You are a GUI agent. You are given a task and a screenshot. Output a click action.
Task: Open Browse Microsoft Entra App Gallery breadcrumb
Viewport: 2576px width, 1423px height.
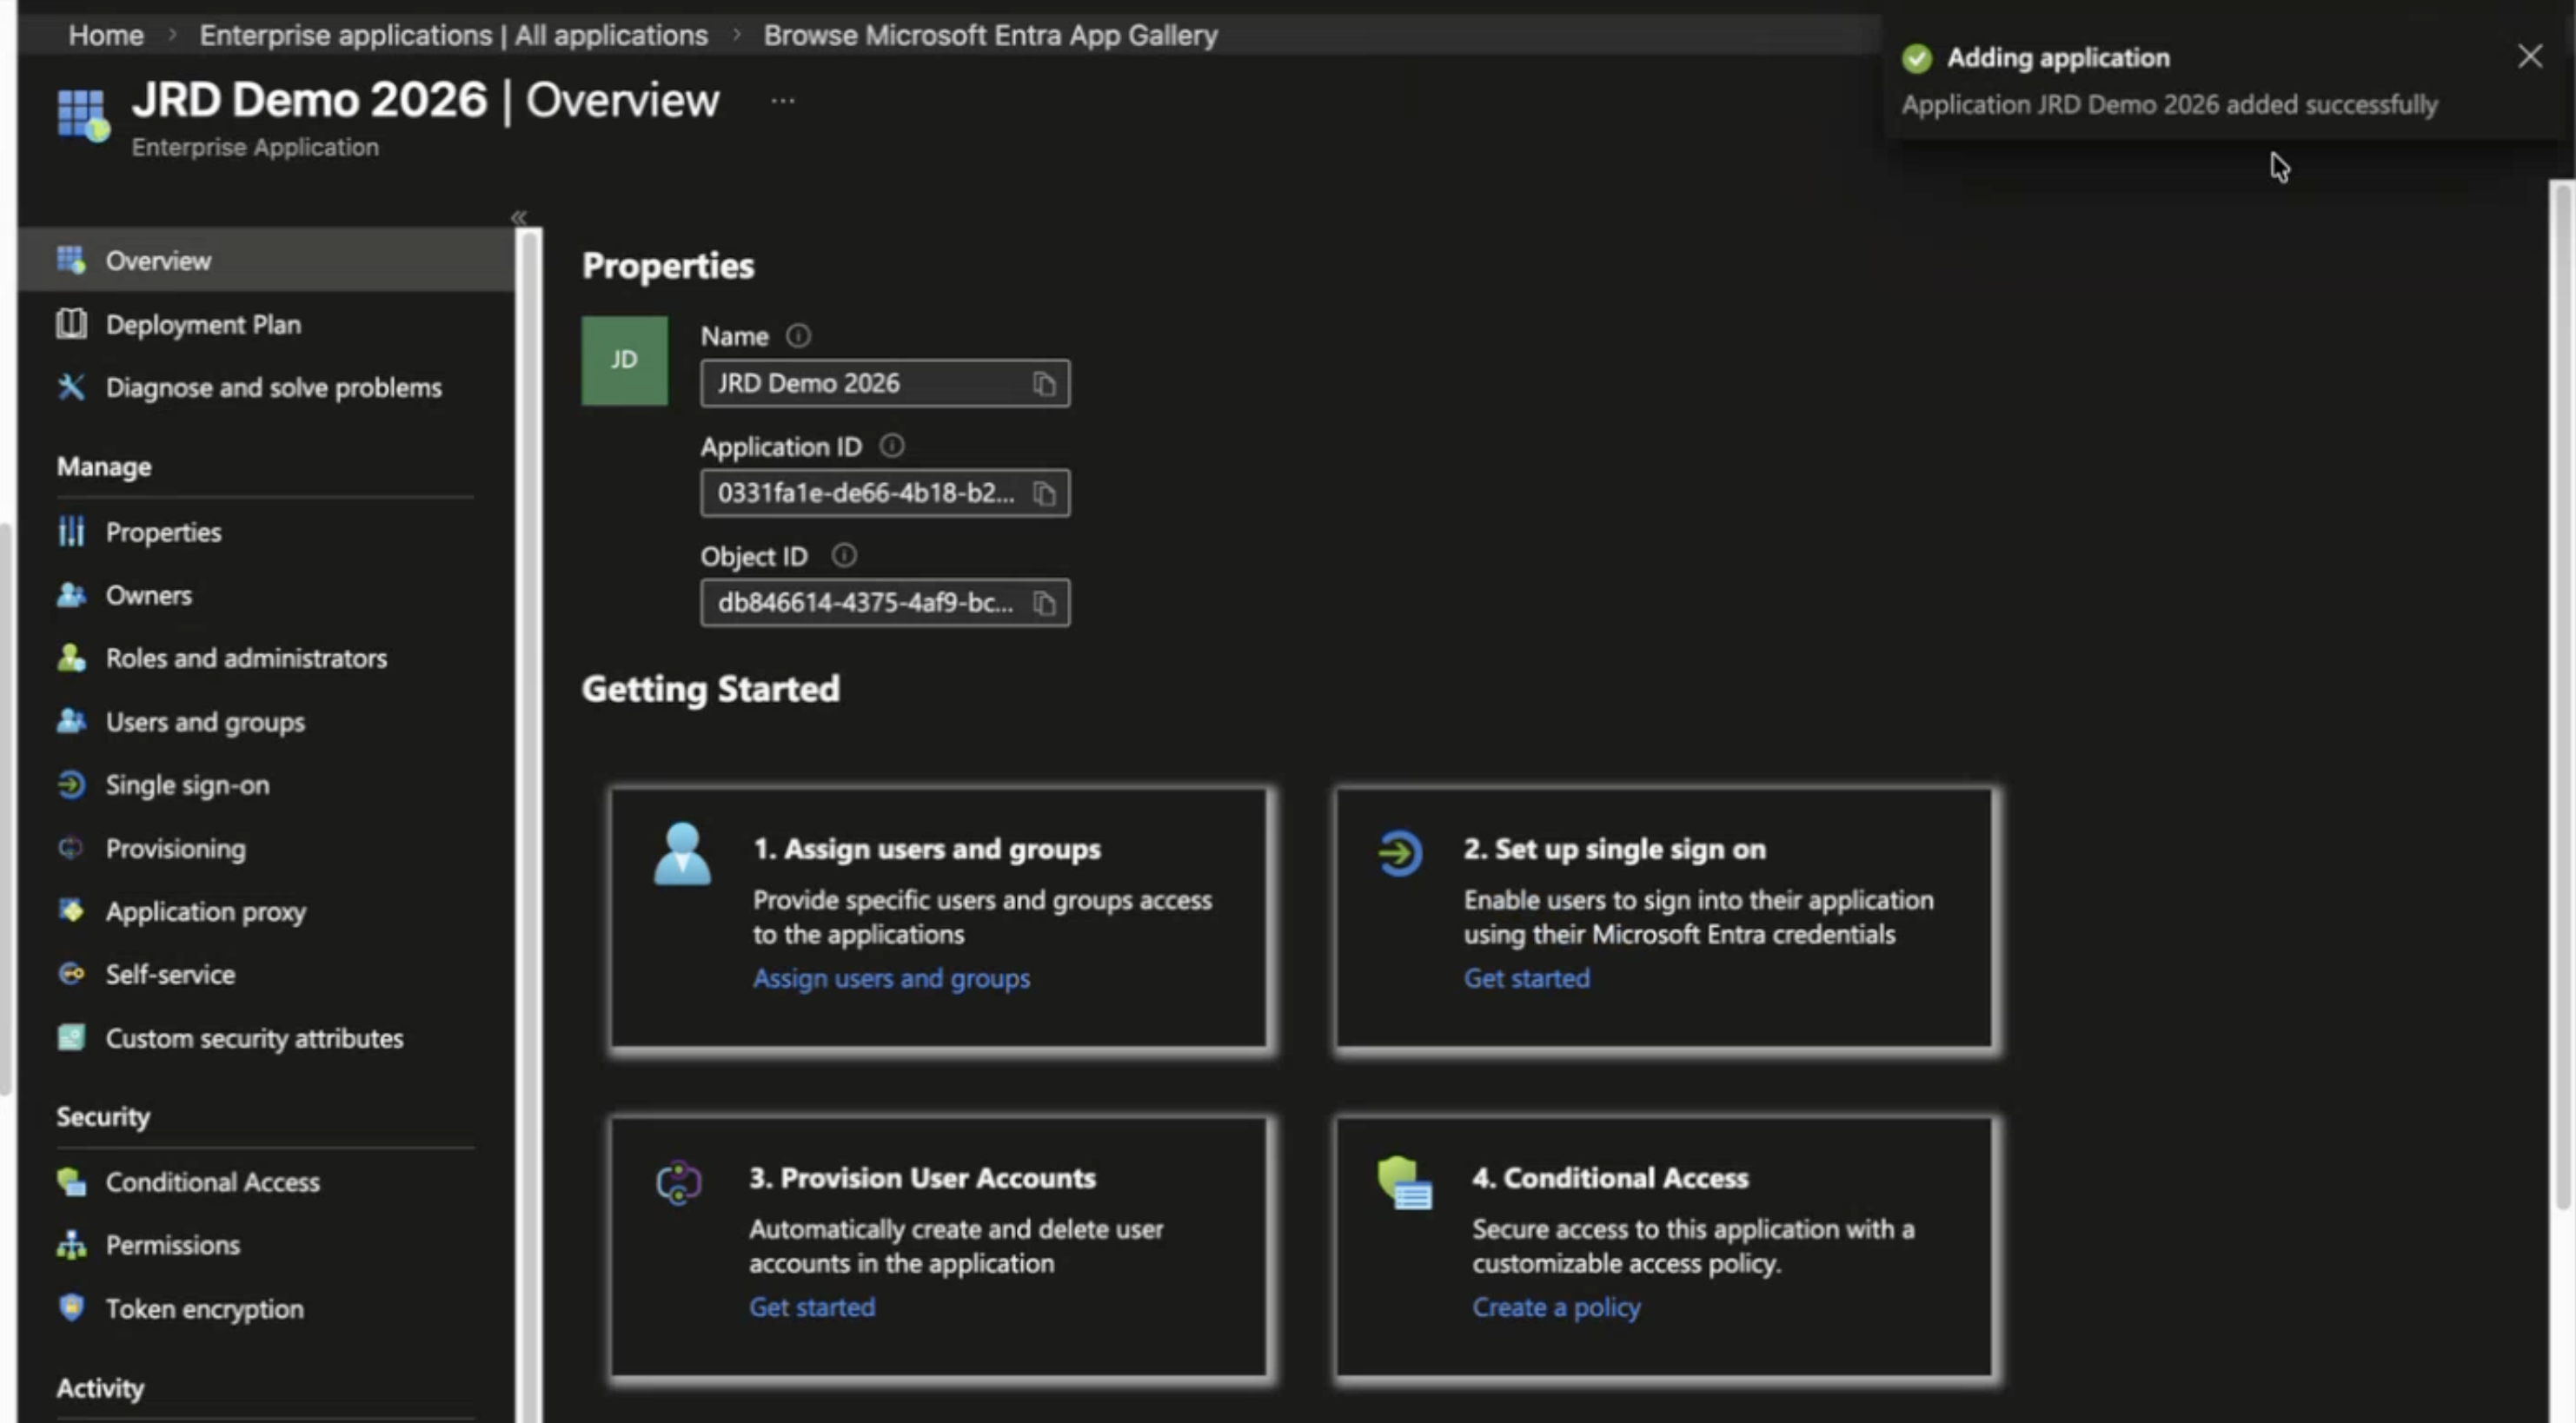pyautogui.click(x=990, y=35)
